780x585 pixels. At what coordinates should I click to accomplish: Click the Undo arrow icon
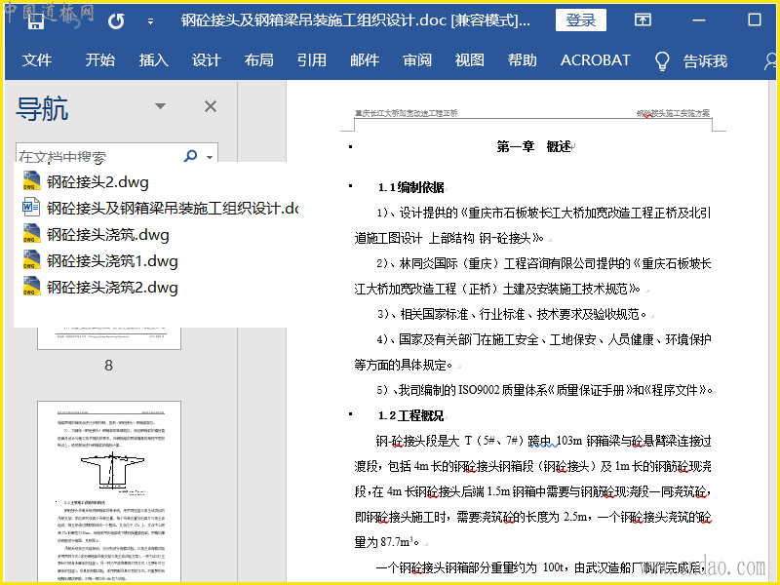(116, 20)
